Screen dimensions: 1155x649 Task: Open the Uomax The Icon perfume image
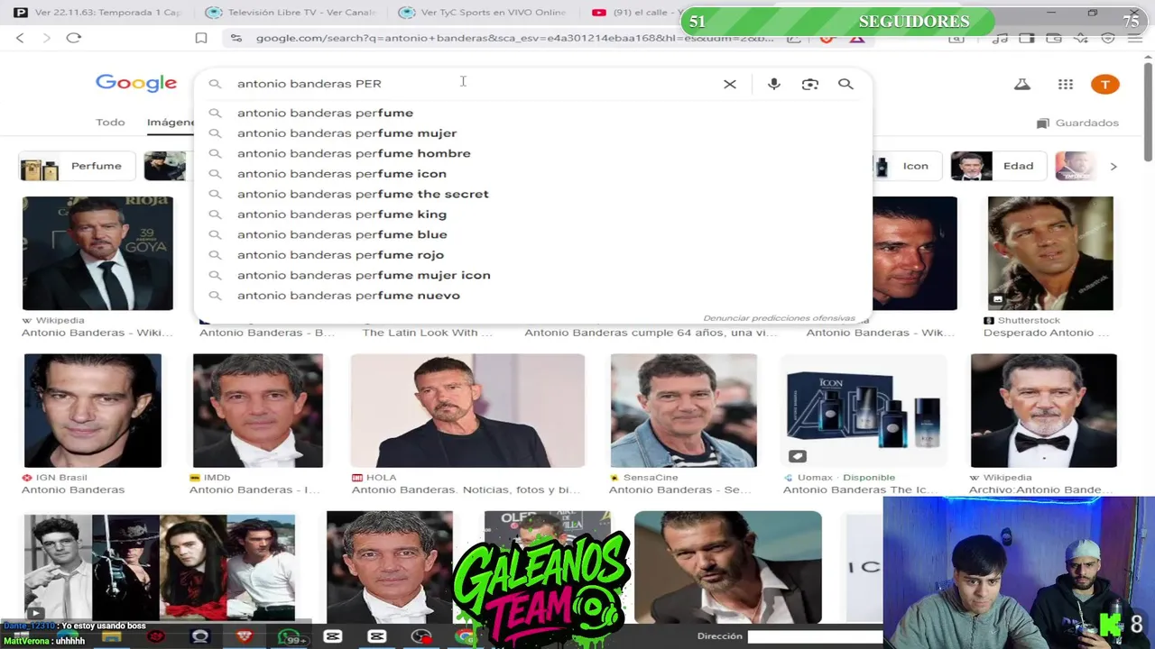(x=864, y=410)
